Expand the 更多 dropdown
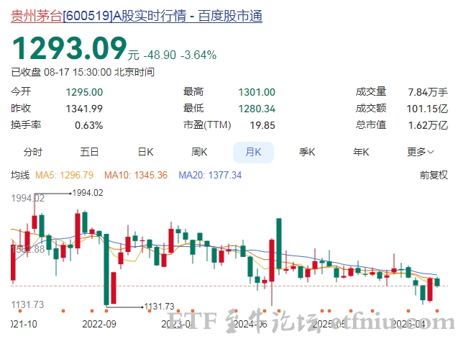 tap(421, 152)
